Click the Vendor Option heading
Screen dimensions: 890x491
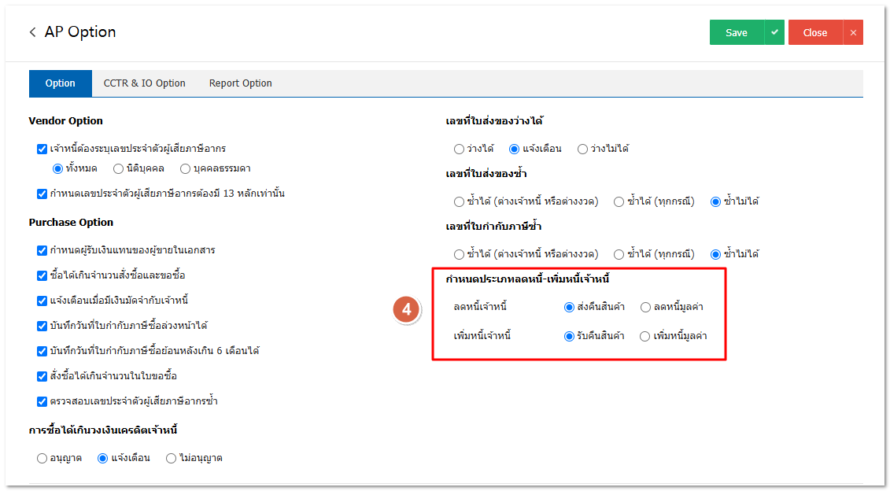(66, 121)
